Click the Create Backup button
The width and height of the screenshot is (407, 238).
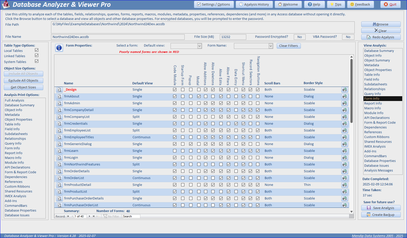(x=381, y=215)
